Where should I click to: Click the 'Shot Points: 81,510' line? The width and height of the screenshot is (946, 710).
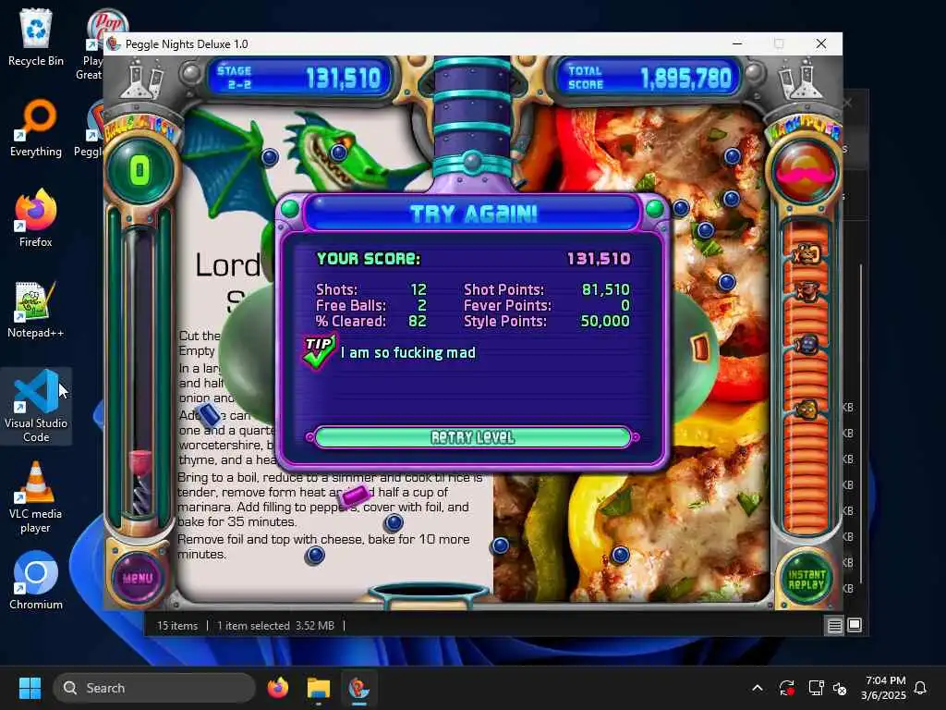tap(547, 289)
